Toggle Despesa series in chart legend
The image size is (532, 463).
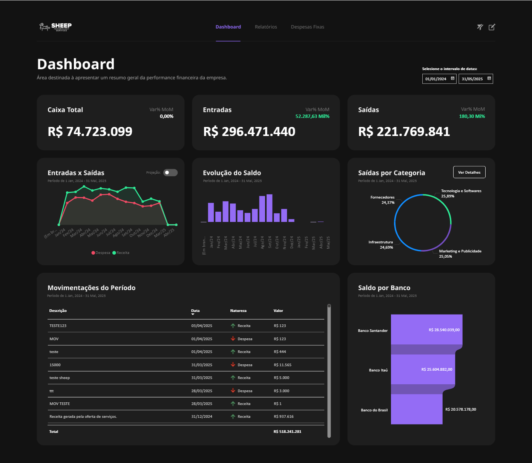coord(101,253)
